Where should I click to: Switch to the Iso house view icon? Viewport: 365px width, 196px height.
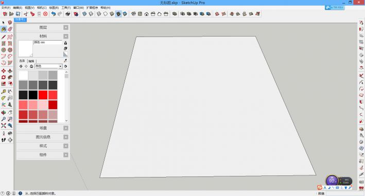pos(133,14)
